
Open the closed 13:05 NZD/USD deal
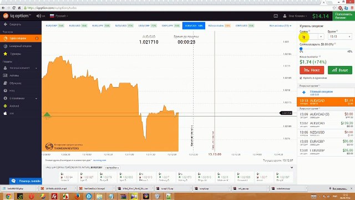pyautogui.click(x=326, y=133)
